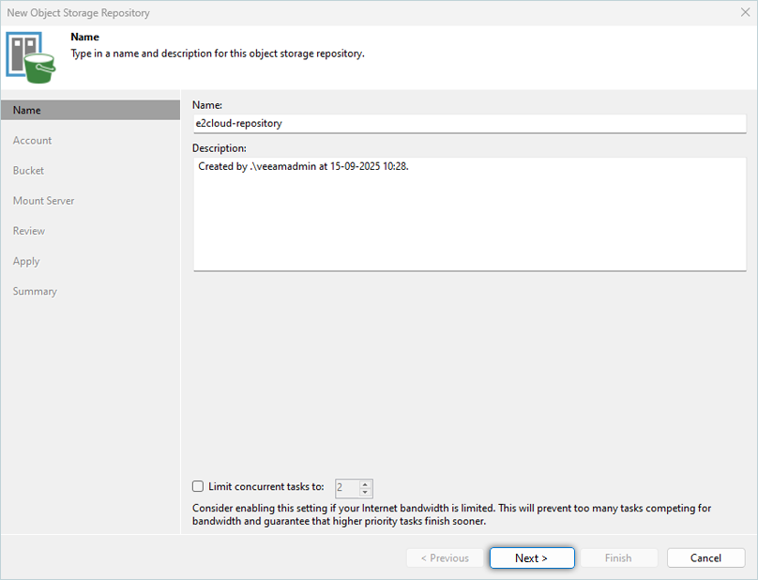Click the Previous button

[x=445, y=557]
